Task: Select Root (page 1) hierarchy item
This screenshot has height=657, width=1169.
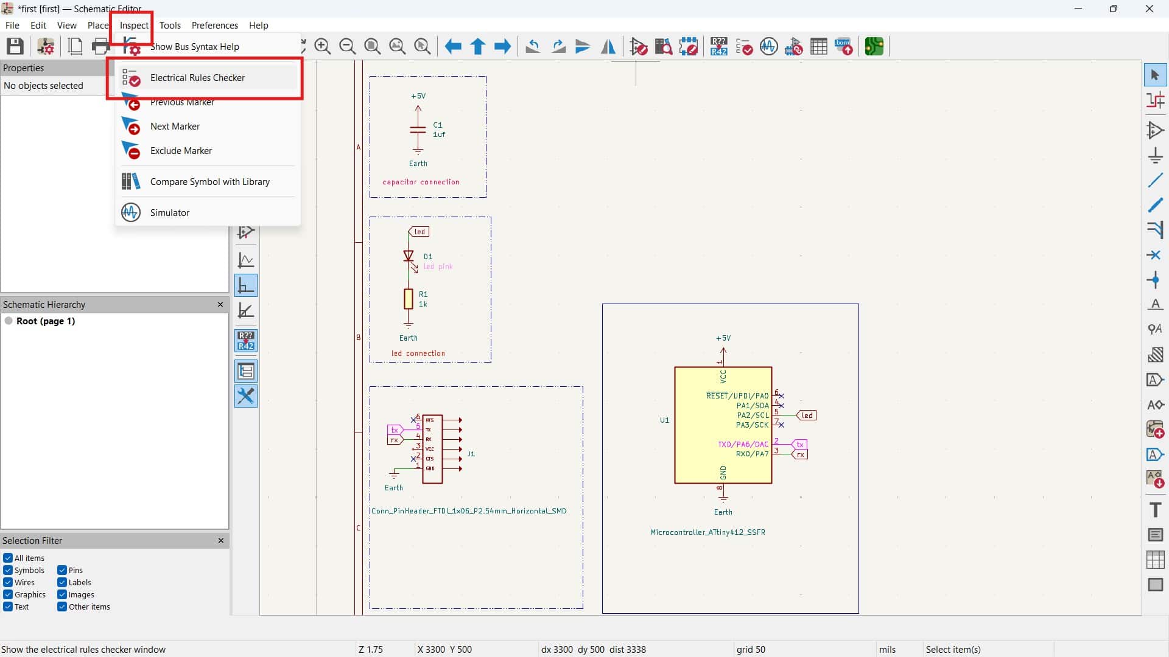Action: tap(45, 321)
